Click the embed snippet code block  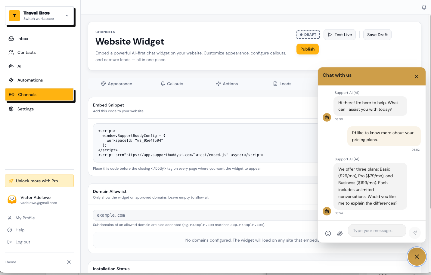[206, 143]
